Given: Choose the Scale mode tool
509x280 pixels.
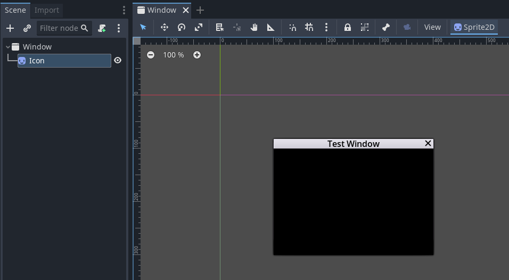Looking at the screenshot, I should [x=199, y=27].
